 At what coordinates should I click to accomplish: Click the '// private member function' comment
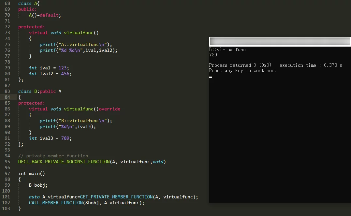tap(53, 156)
